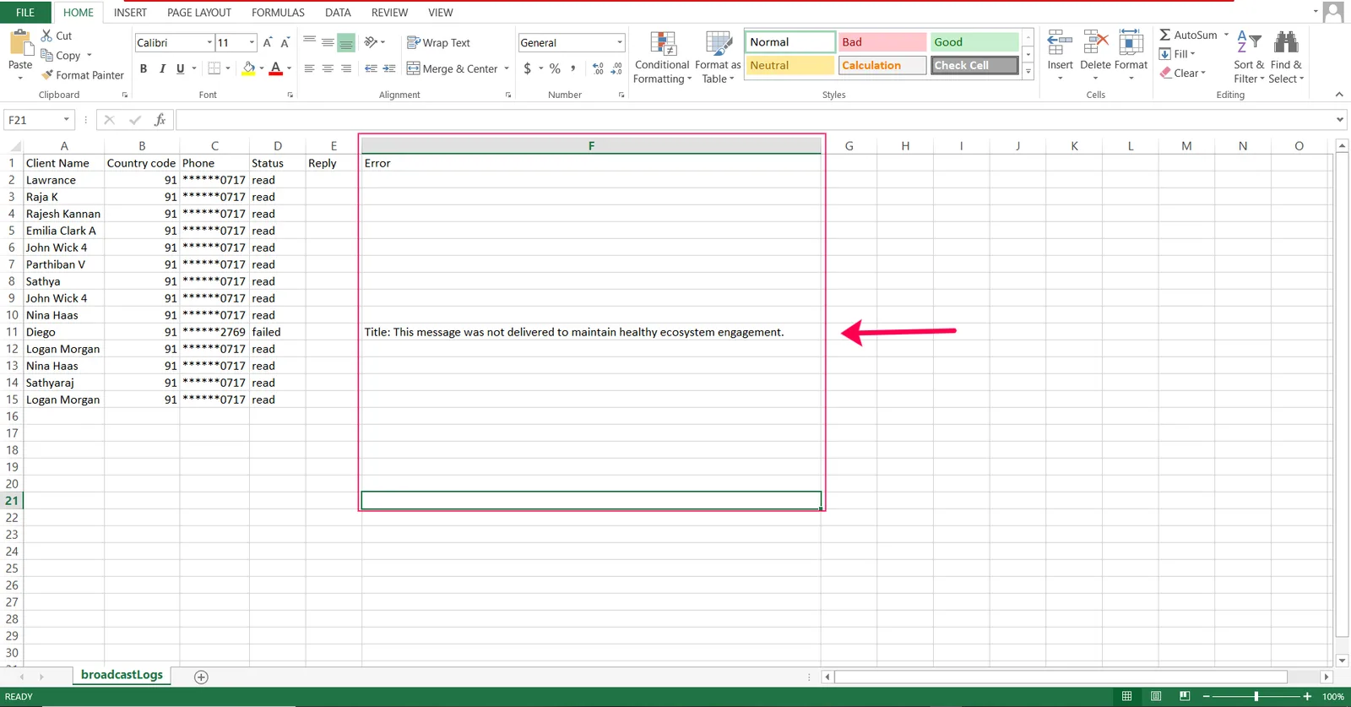Apply a fill color with the paint bucket
The image size is (1351, 707).
248,68
